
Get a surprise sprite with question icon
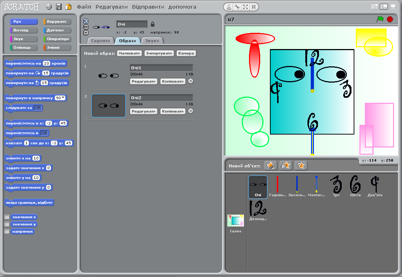[x=301, y=166]
